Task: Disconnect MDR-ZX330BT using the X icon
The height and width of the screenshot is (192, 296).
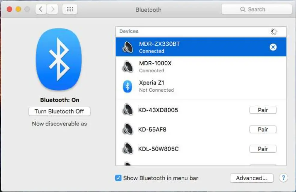Action: (x=273, y=47)
